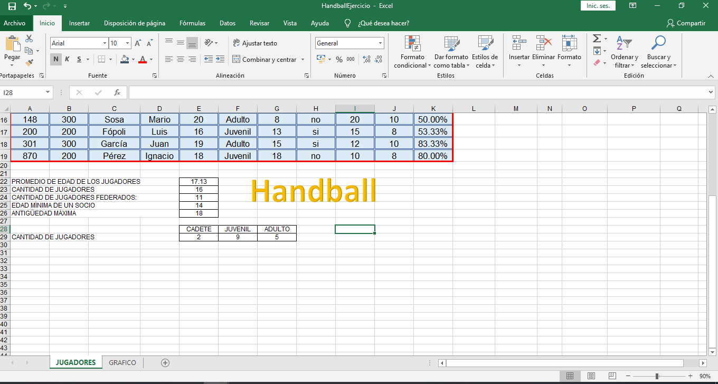The width and height of the screenshot is (718, 384).
Task: Click the vertical scrollbar thumb
Action: (712, 271)
